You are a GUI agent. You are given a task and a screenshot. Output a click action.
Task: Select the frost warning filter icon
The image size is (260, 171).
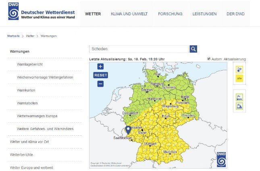(239, 70)
